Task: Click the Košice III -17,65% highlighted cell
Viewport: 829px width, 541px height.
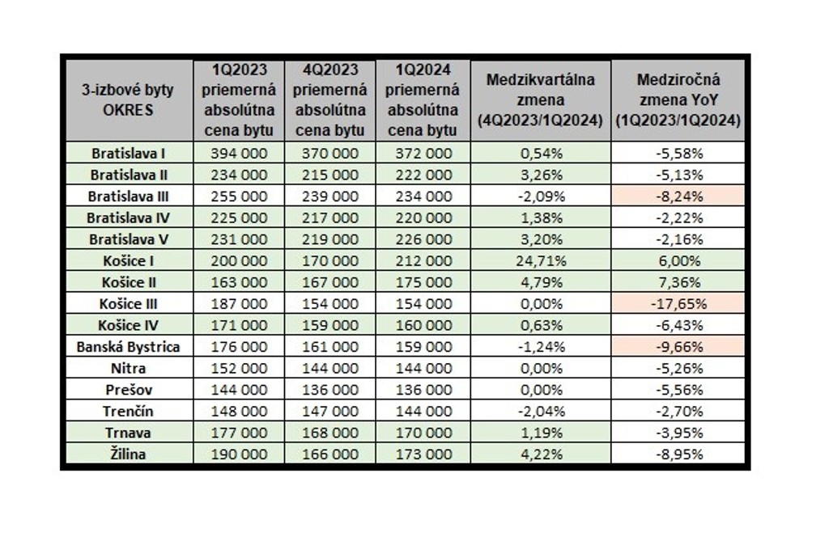Action: [x=678, y=304]
